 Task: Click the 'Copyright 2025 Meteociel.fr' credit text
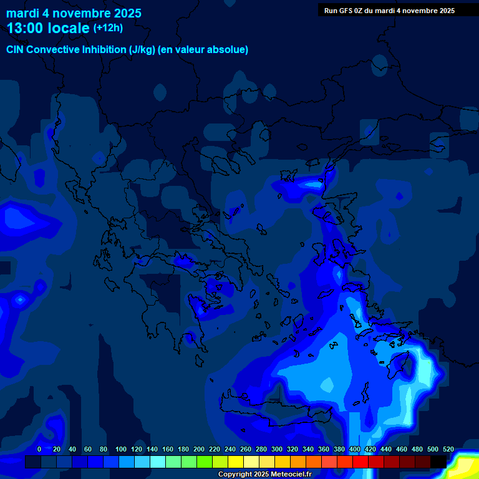264,474
